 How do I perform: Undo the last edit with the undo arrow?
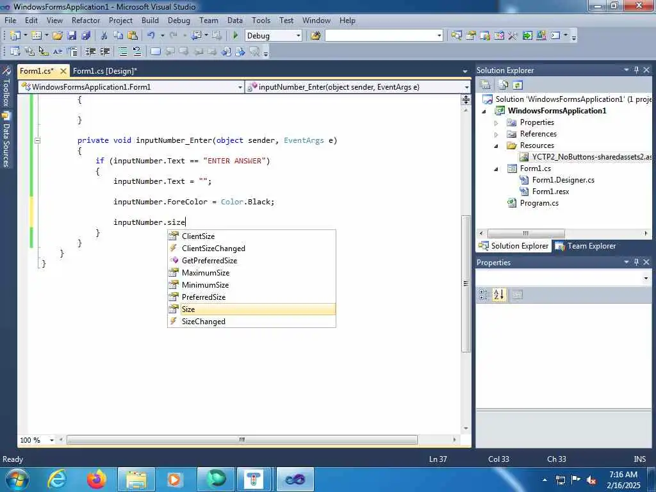(x=151, y=36)
